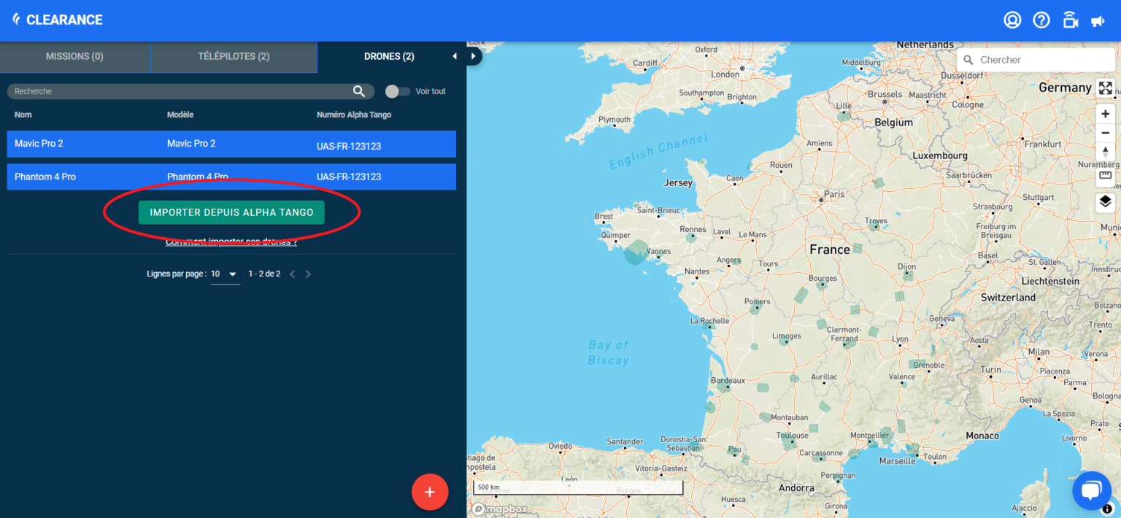The image size is (1121, 518).
Task: Click IMPORTER DEPUIS ALPHA TANGO
Action: (x=231, y=212)
